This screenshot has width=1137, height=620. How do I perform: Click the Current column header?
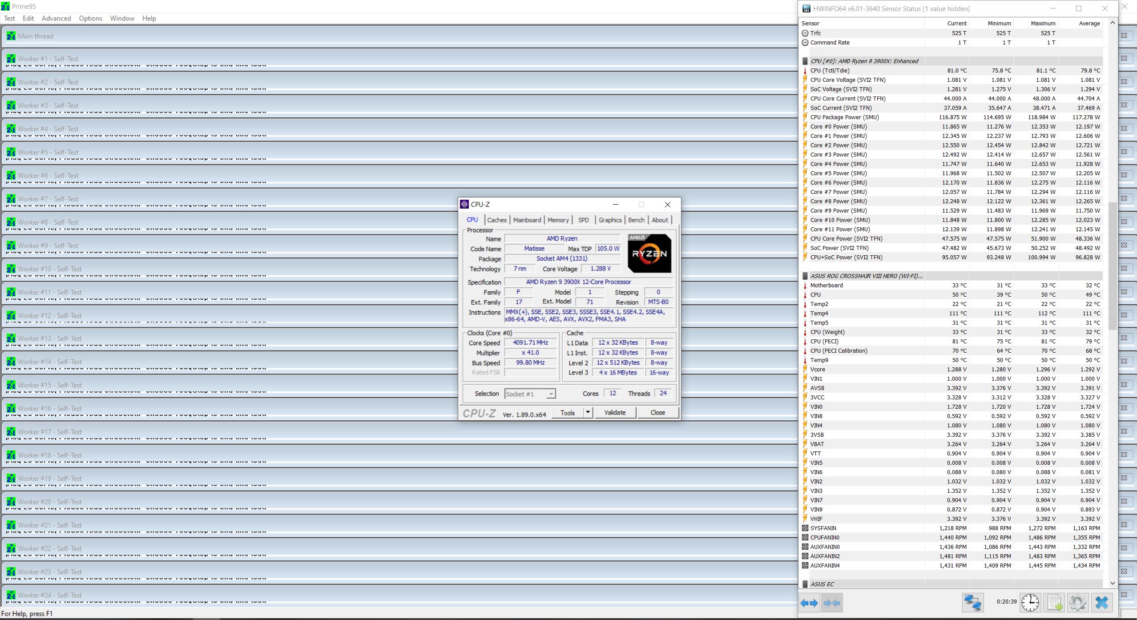pos(947,23)
